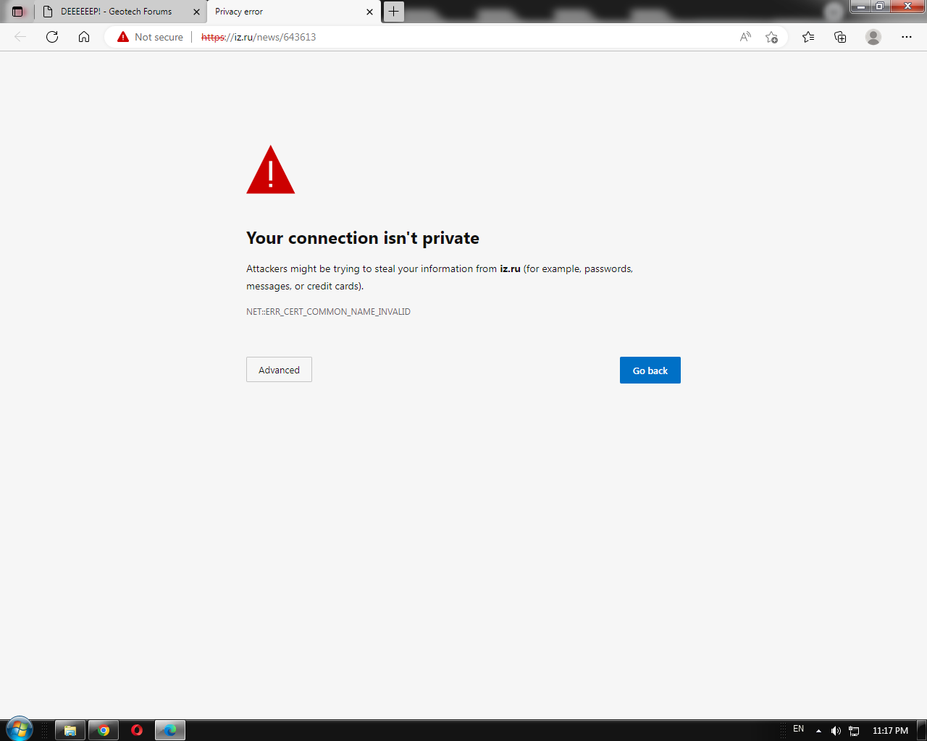Screen dimensions: 927x741
Task: Go to the home page
Action: click(x=84, y=37)
